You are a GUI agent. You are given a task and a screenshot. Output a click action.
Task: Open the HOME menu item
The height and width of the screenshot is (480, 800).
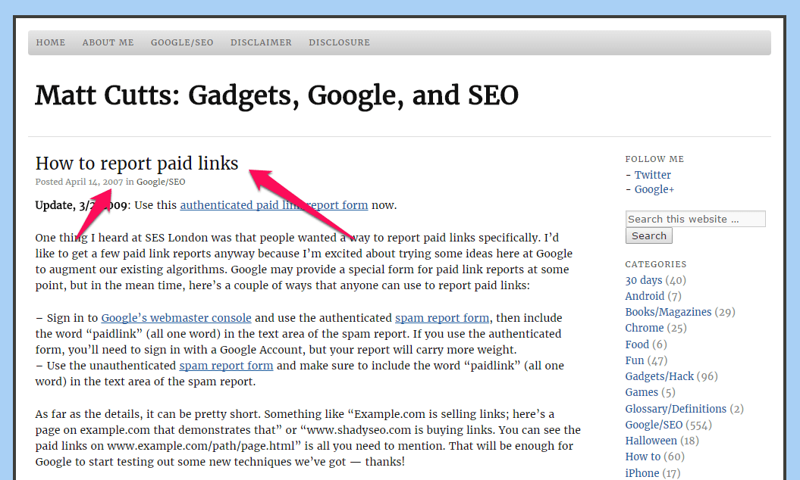click(x=50, y=42)
